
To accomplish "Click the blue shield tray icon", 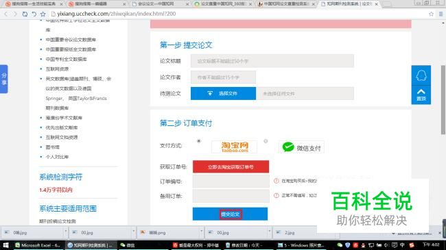I will (x=348, y=245).
